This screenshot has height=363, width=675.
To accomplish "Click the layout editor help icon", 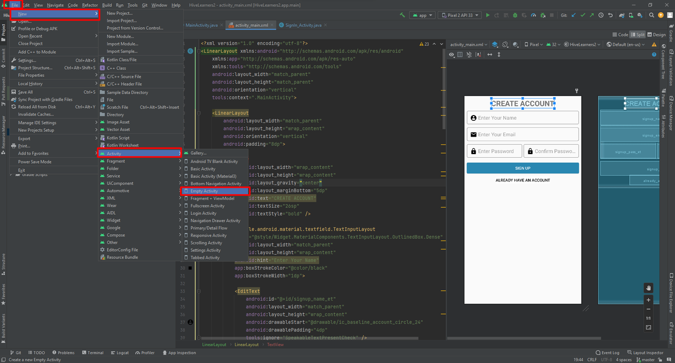I will [x=654, y=54].
